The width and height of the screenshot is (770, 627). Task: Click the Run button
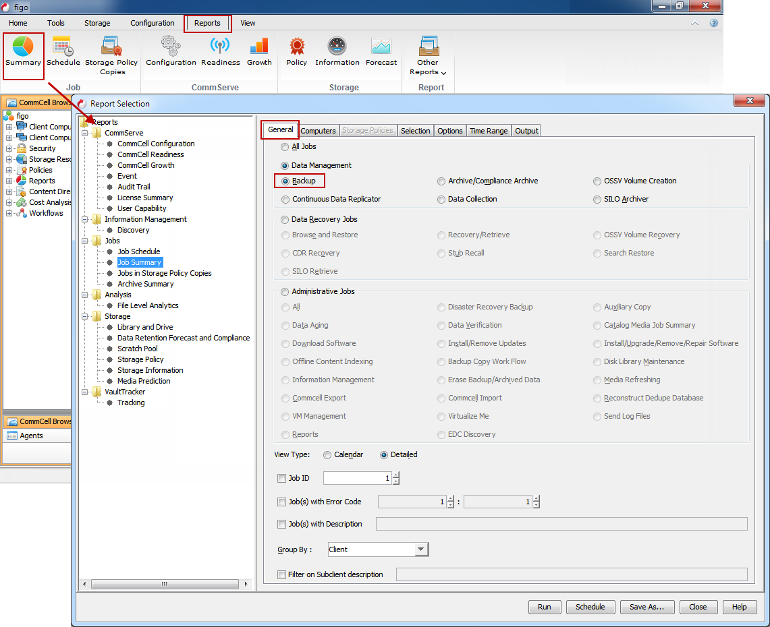tap(545, 607)
